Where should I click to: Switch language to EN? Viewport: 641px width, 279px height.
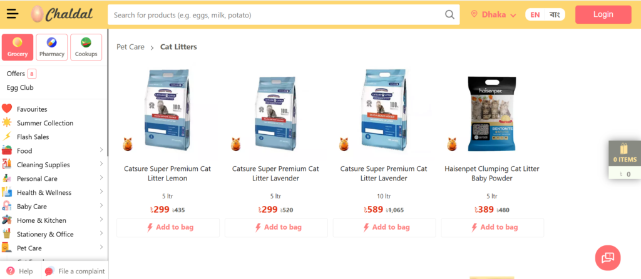click(535, 15)
